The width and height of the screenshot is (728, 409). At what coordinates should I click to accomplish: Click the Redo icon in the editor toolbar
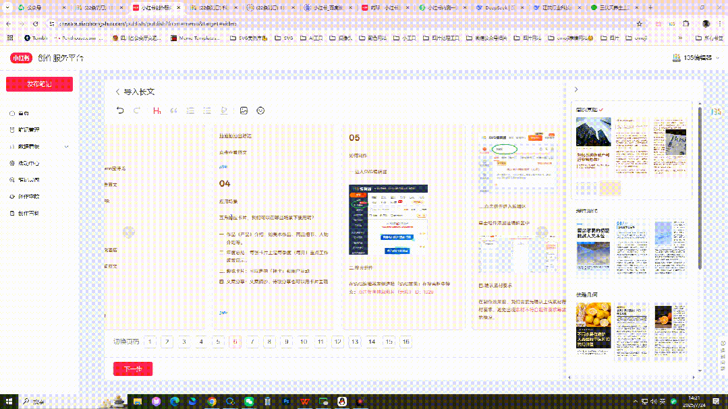[x=137, y=110]
